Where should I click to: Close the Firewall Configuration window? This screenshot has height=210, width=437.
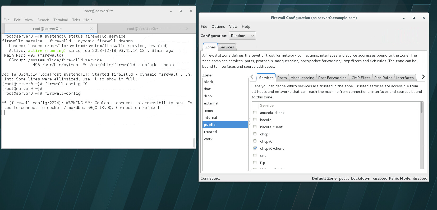pos(424,18)
